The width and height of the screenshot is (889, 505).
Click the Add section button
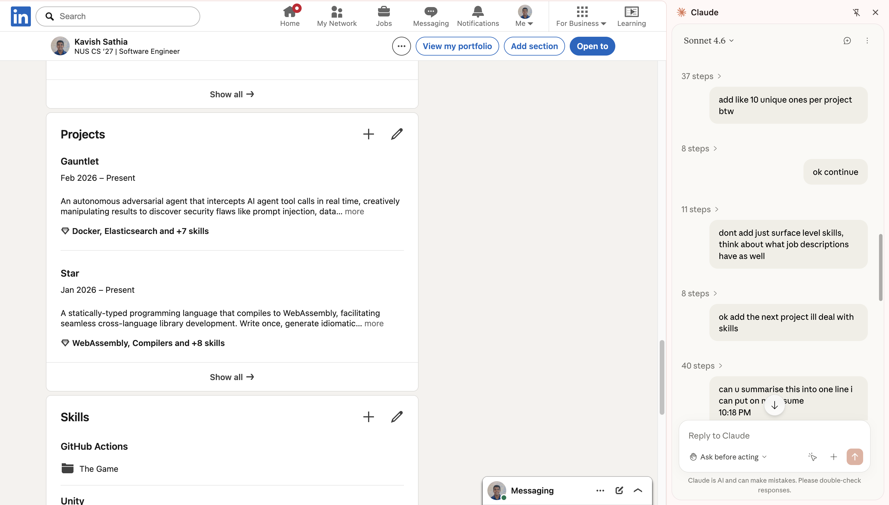534,46
